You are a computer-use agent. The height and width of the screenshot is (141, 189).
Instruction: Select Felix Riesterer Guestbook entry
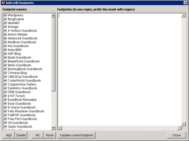[26, 111]
